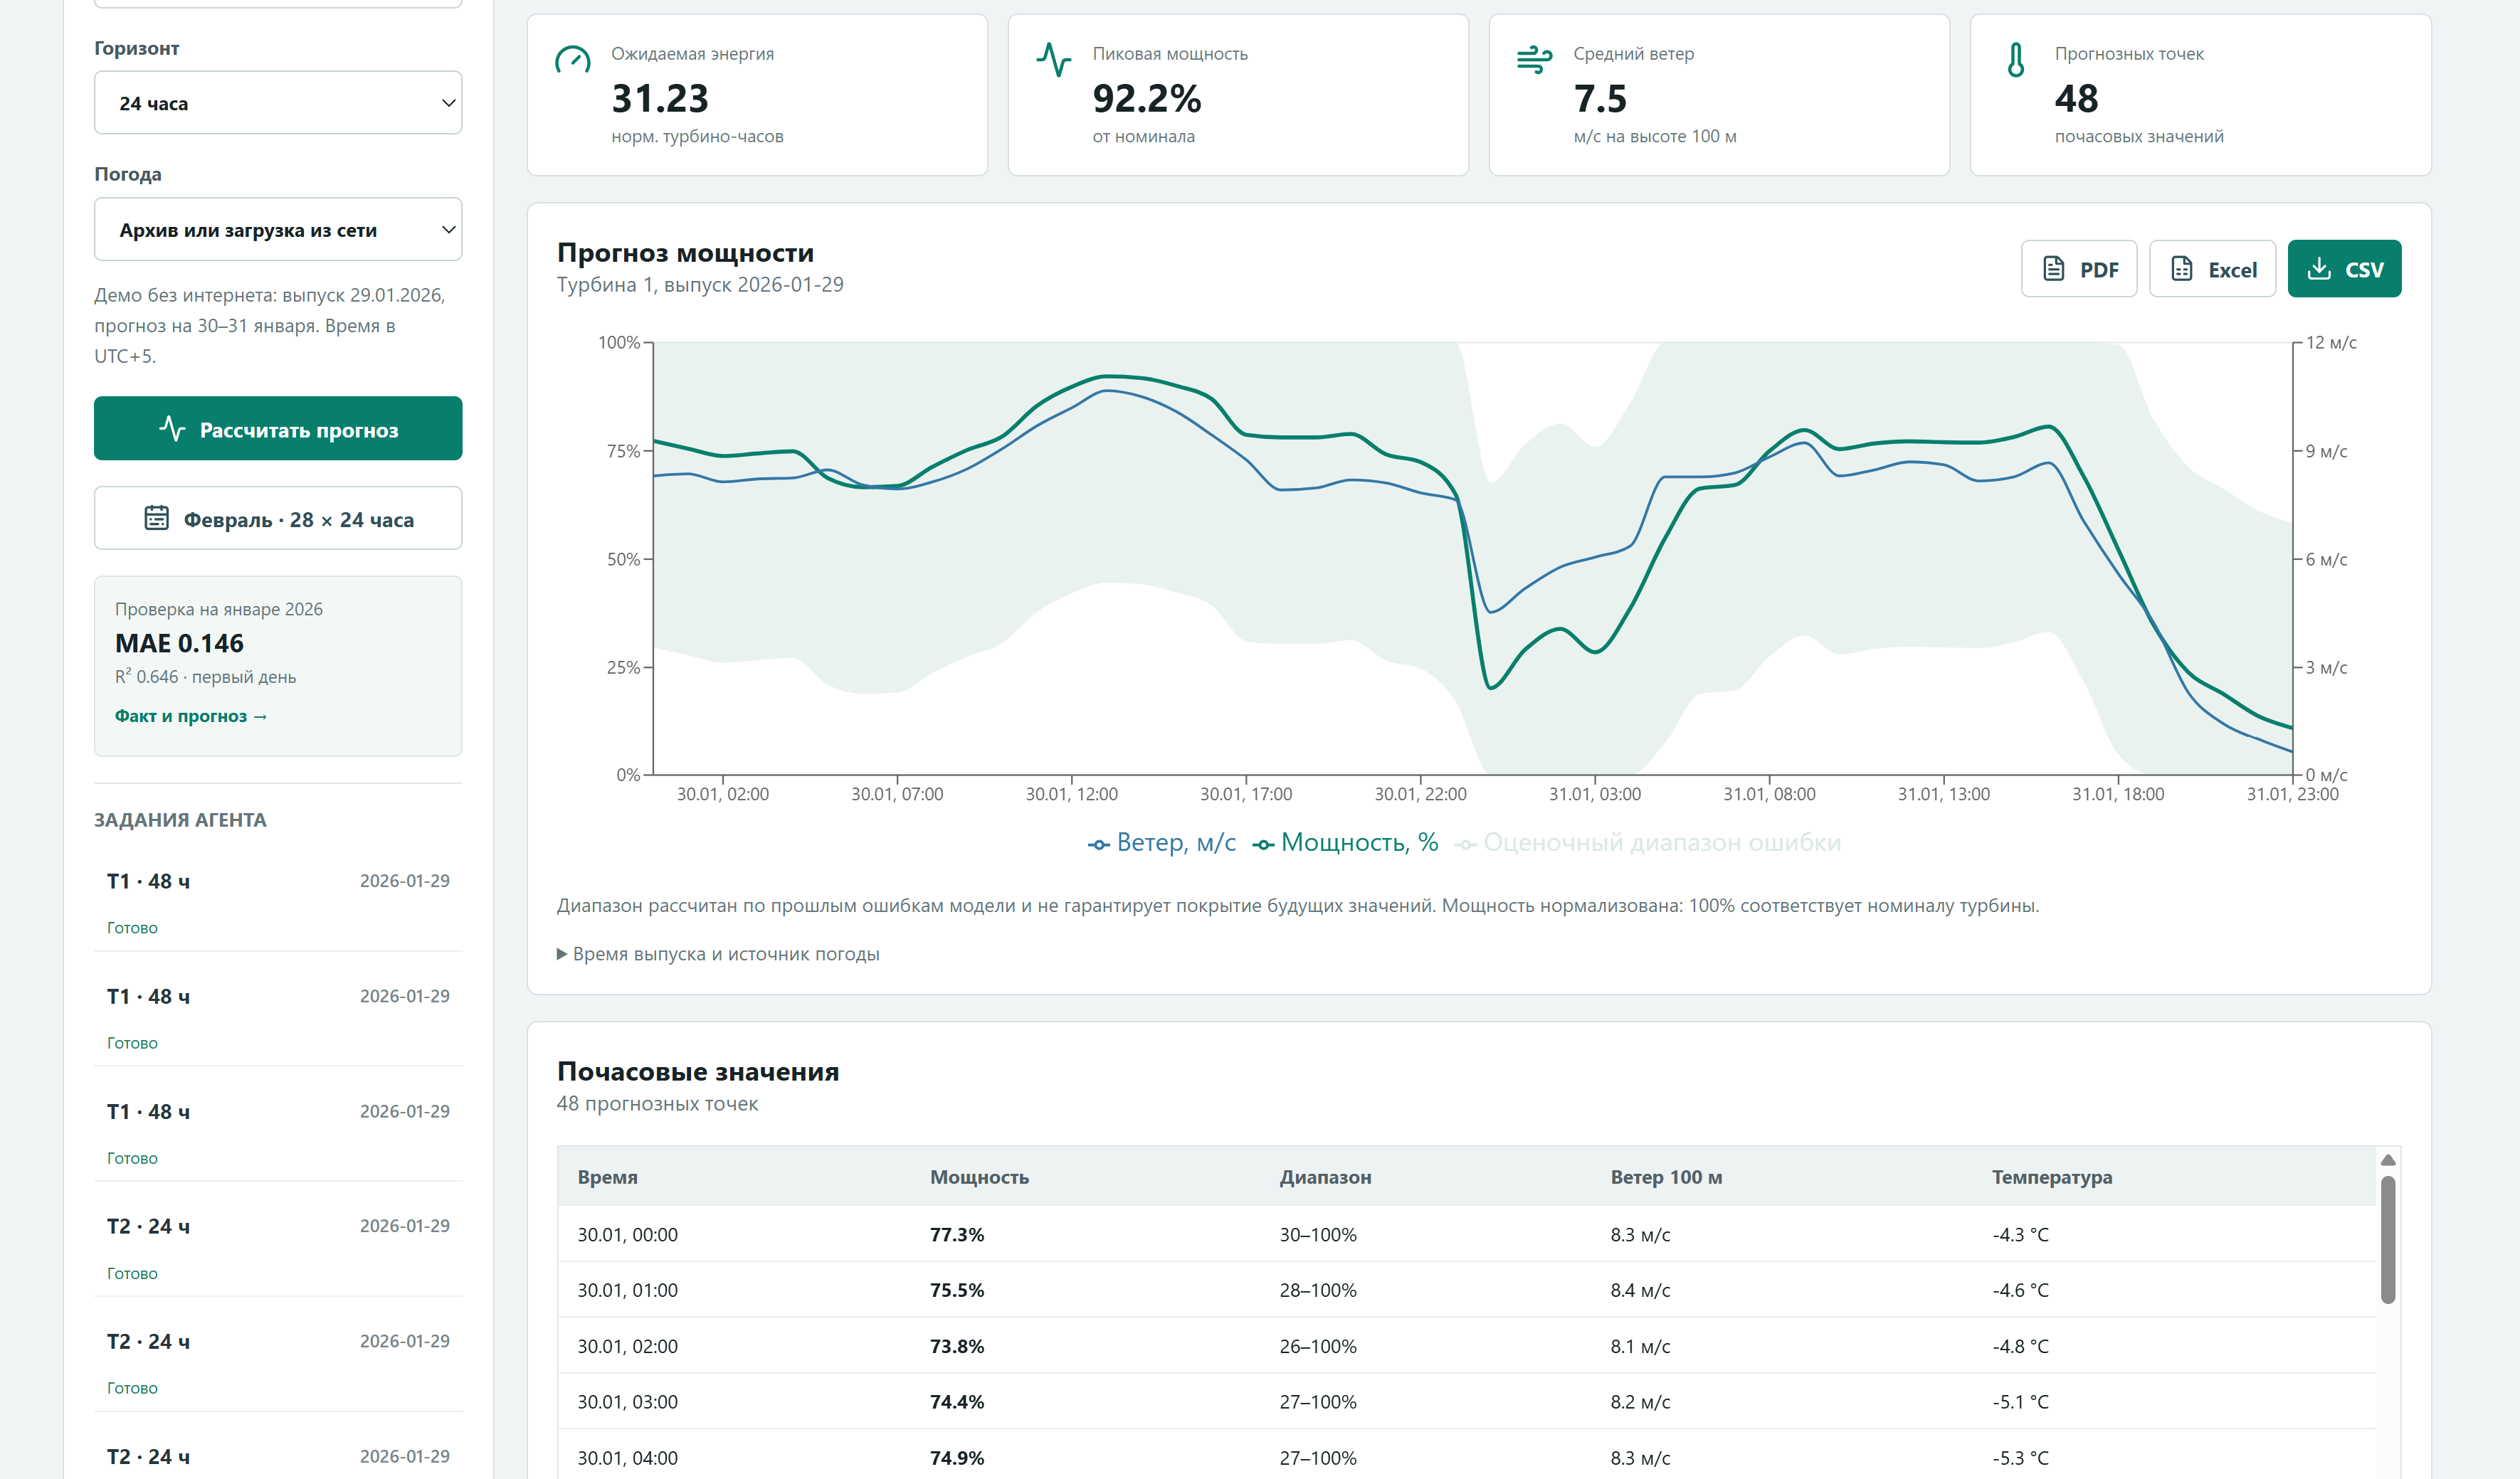2520x1479 pixels.
Task: Click the spreadsheet icon in Excel button
Action: (x=2182, y=269)
